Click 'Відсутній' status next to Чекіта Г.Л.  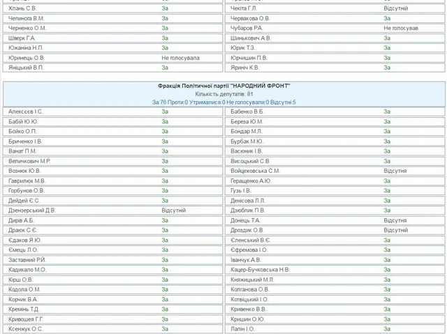tap(395, 8)
